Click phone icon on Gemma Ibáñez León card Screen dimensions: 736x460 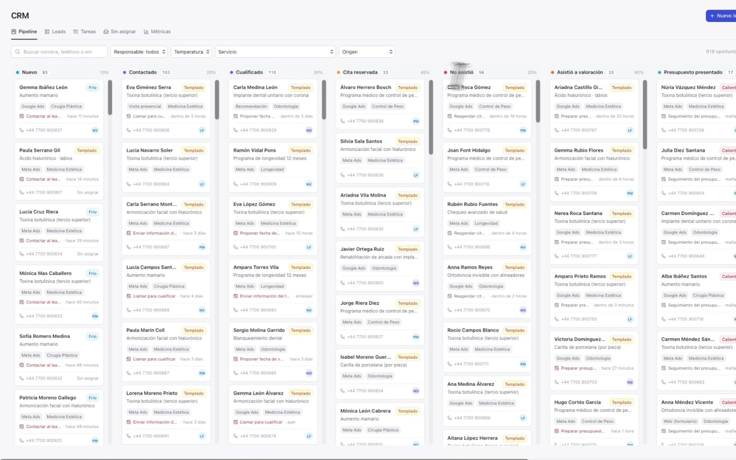click(22, 130)
